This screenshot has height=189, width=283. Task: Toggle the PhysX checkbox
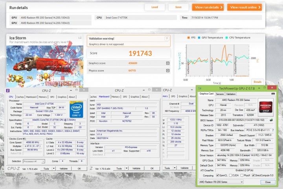click(x=242, y=175)
